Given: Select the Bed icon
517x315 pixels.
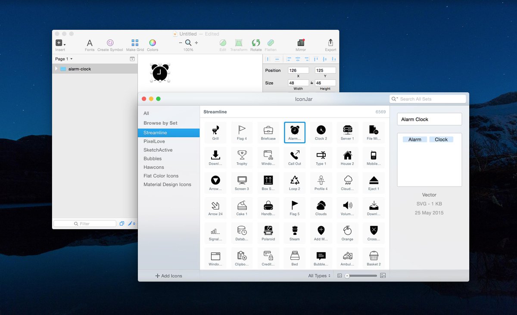Looking at the screenshot, I should pyautogui.click(x=295, y=258).
